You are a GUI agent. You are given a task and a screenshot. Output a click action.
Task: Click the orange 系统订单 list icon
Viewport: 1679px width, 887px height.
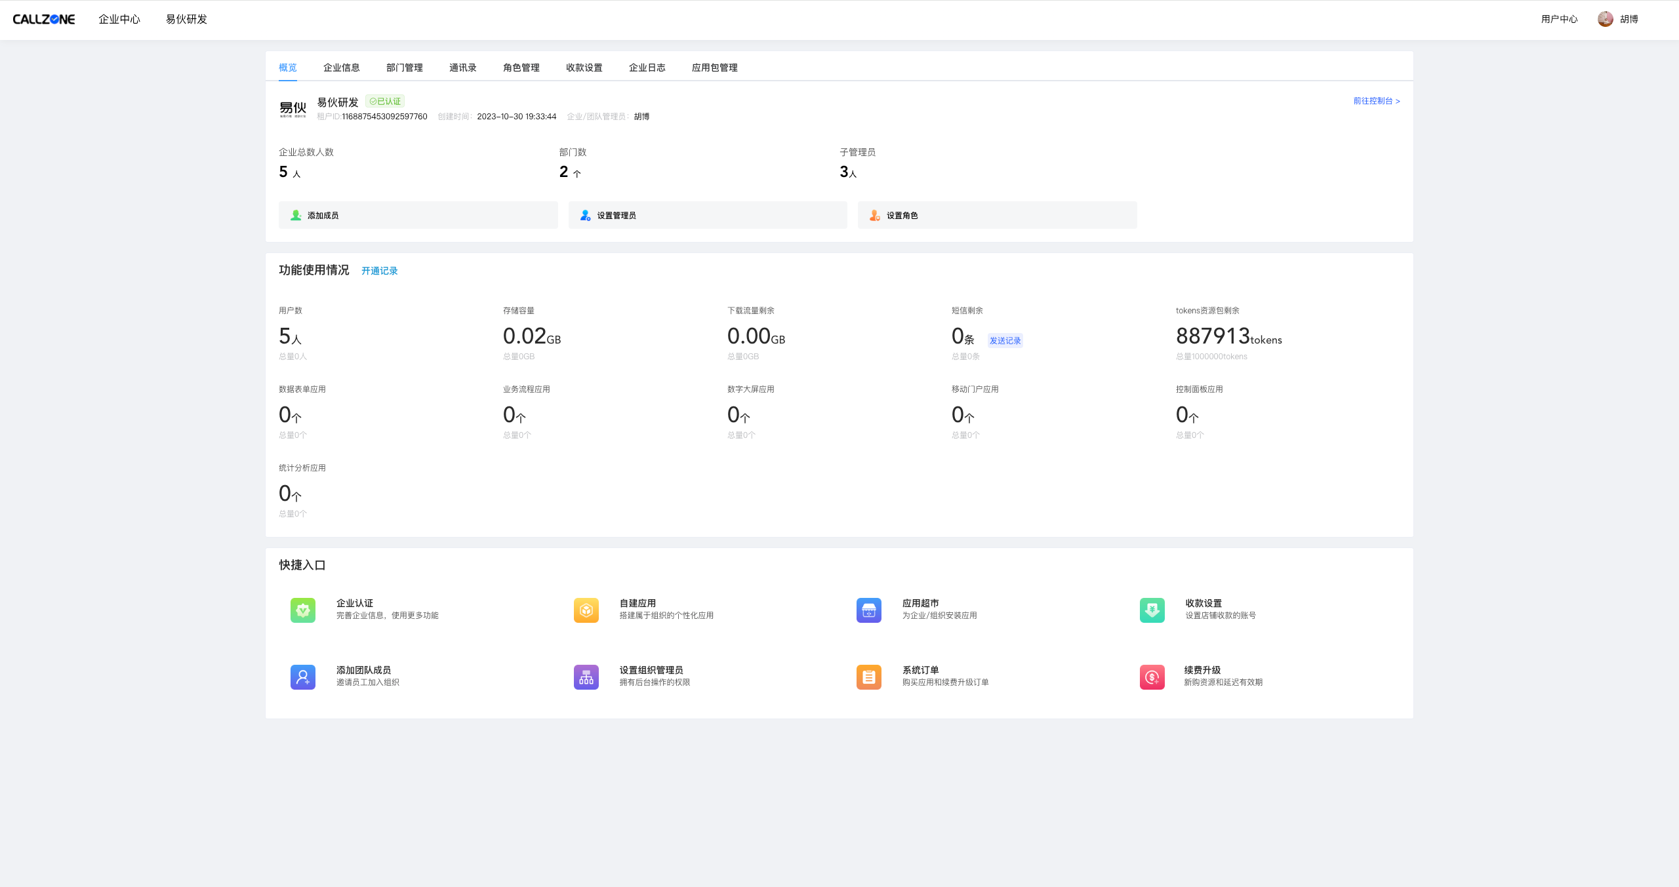868,677
